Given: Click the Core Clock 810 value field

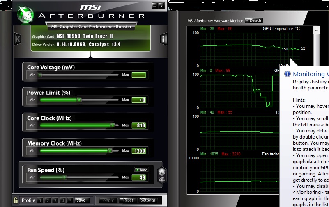Looking at the screenshot, I should click(139, 125).
